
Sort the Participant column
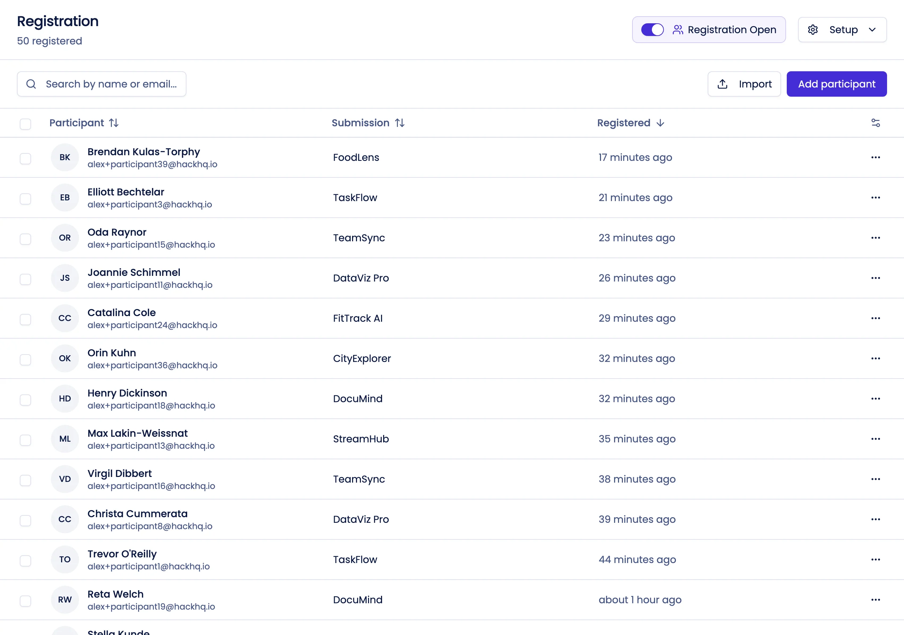pyautogui.click(x=114, y=123)
